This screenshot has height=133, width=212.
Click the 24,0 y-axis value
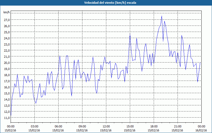point(7,38)
